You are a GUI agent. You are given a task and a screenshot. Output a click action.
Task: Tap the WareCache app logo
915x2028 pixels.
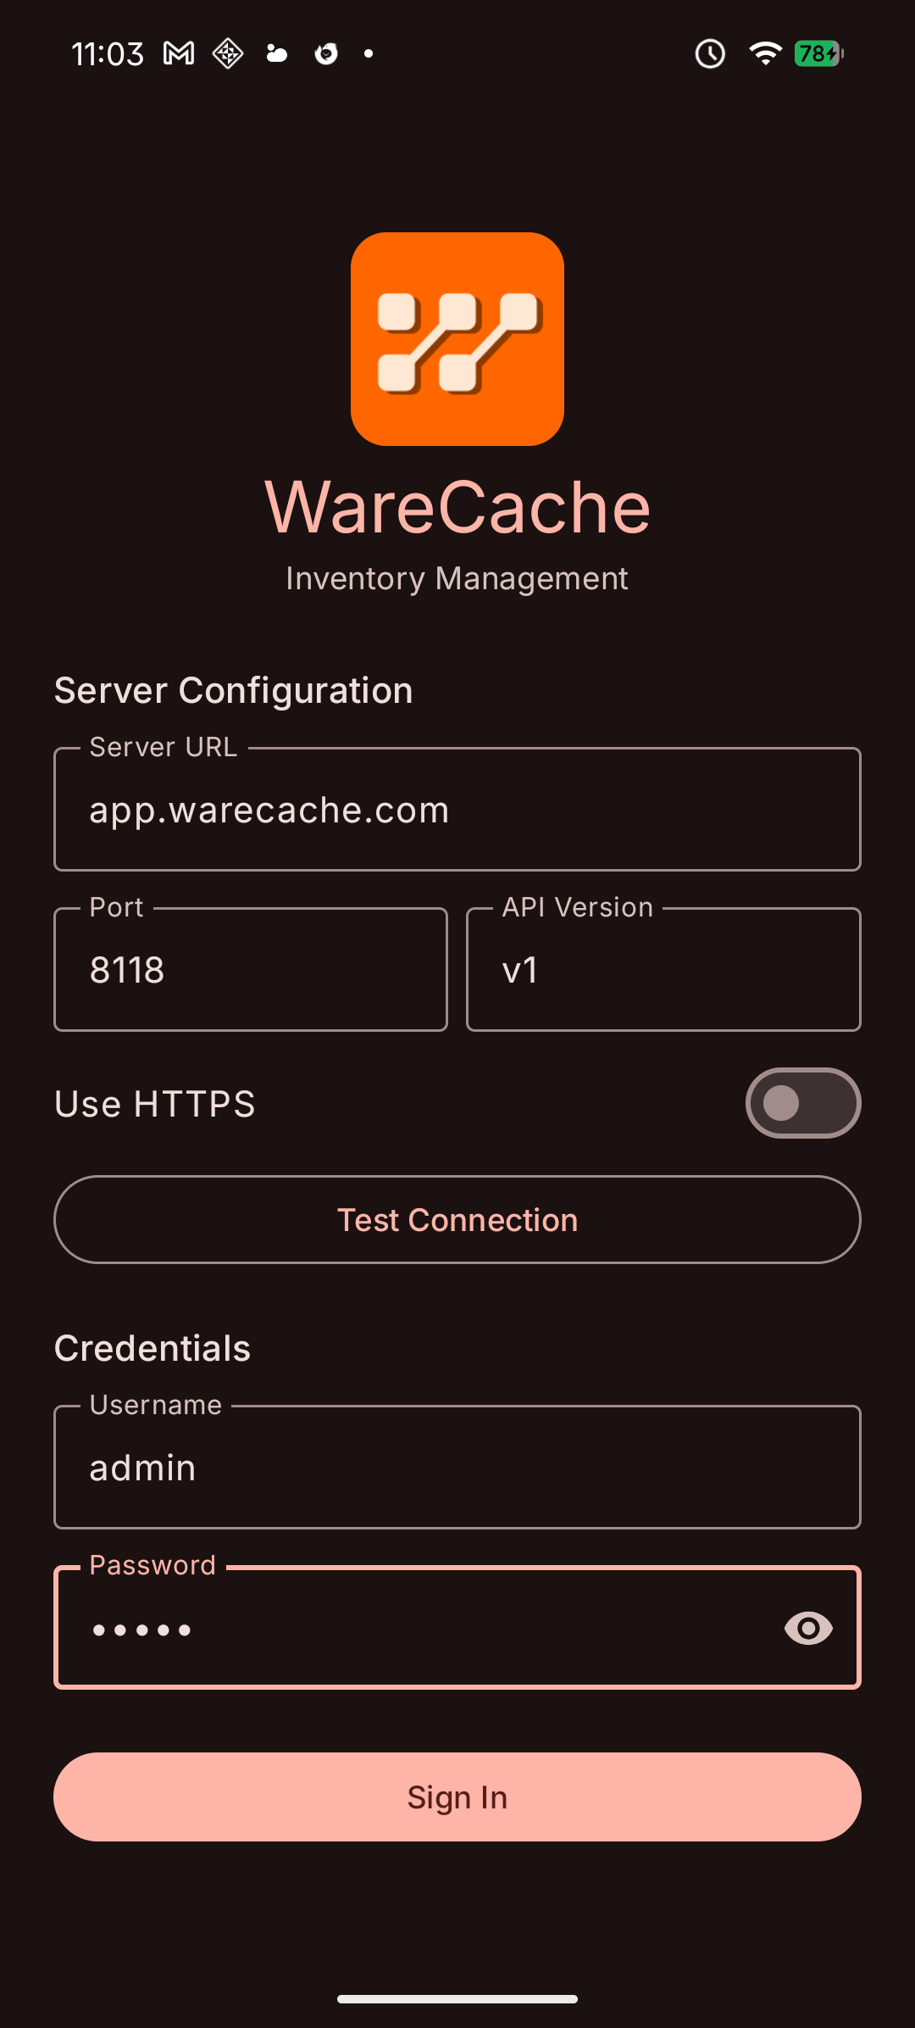(x=457, y=339)
